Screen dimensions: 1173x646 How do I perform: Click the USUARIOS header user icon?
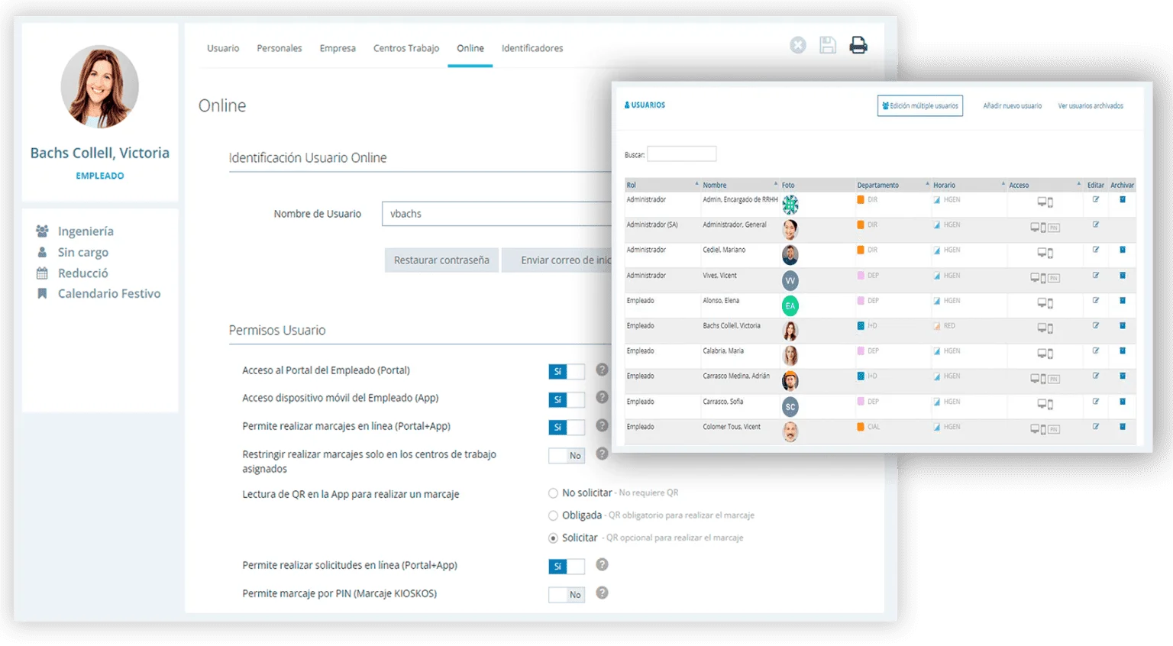point(628,105)
